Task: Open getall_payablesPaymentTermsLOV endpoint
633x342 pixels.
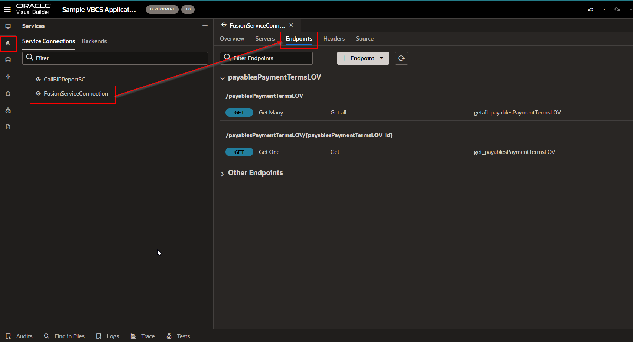Action: pos(517,113)
